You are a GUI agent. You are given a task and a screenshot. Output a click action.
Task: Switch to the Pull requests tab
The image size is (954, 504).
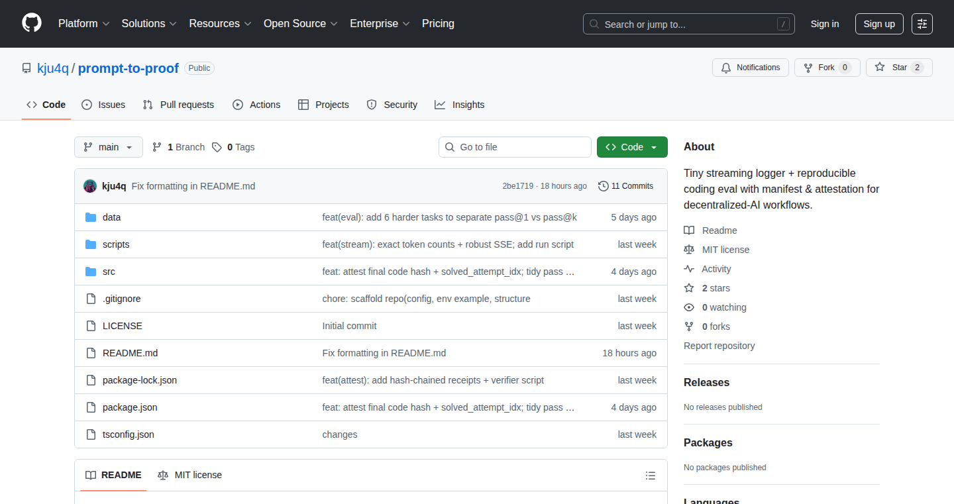pos(178,105)
